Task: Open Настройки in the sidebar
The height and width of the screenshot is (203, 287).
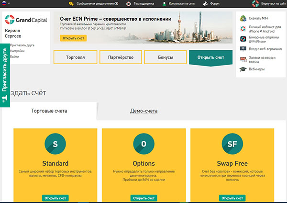Action: (17, 51)
